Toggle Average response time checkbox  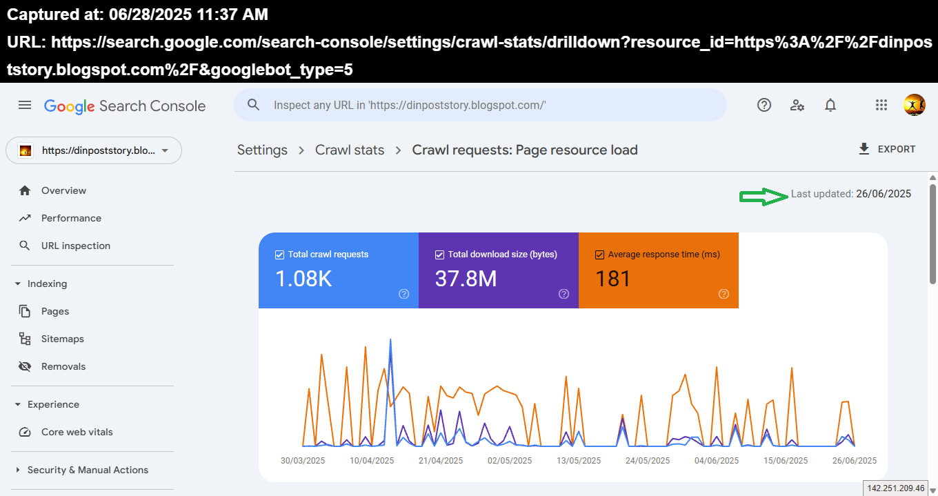pyautogui.click(x=599, y=255)
